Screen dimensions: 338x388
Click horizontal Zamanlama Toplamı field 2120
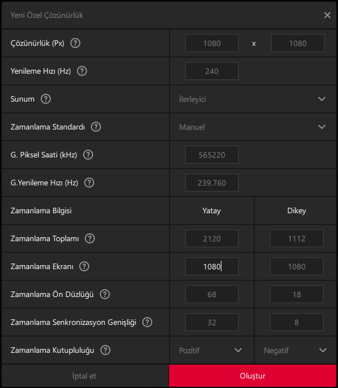212,238
